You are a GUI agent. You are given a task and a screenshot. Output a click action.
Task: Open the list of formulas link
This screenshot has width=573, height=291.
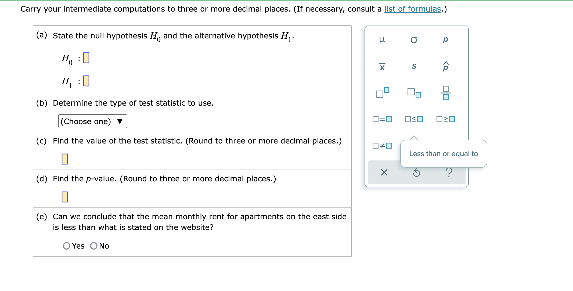pos(413,9)
